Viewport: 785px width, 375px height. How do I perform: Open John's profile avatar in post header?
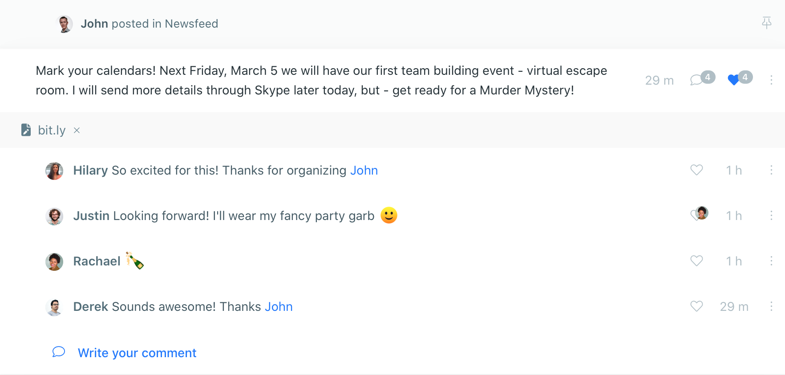[64, 24]
